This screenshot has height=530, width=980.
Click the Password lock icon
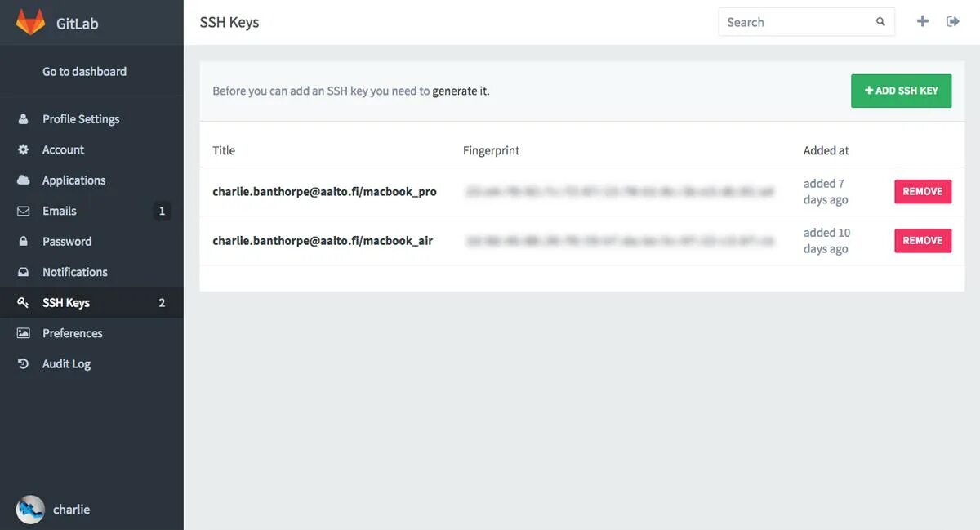point(24,242)
